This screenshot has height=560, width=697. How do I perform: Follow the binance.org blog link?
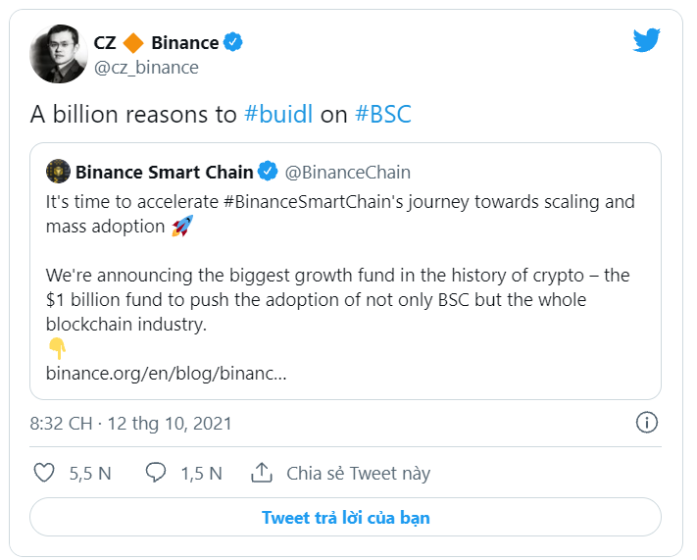pos(166,374)
